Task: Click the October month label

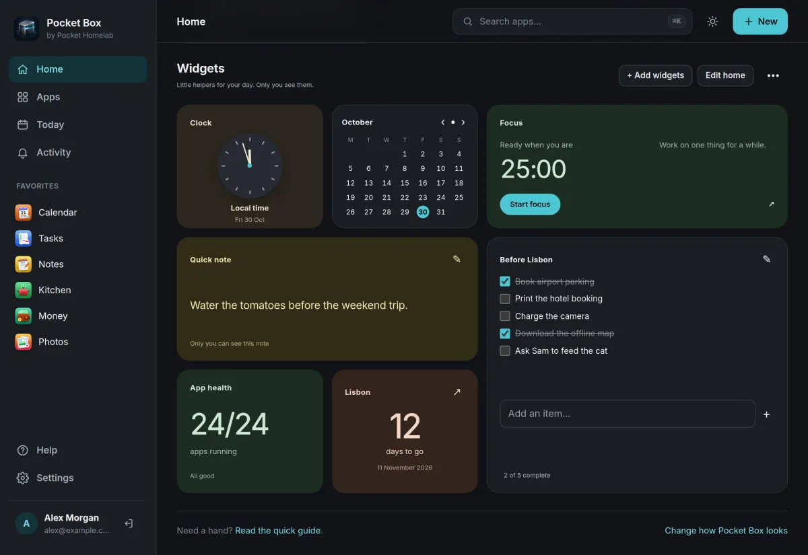Action: click(357, 122)
